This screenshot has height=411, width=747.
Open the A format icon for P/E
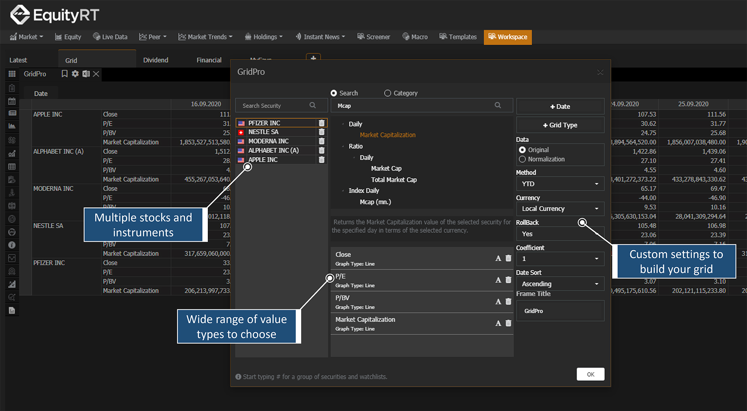coord(498,280)
